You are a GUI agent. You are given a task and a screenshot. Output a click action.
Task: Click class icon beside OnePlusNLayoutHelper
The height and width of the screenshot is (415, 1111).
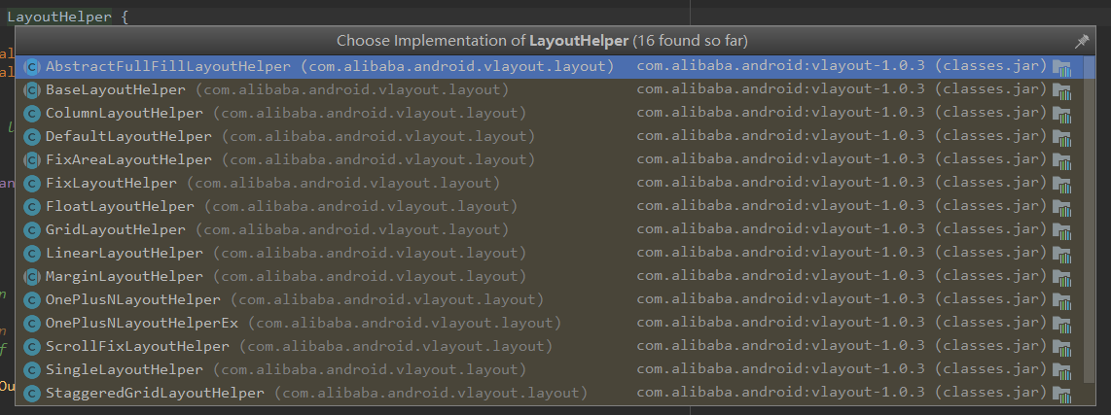coord(31,300)
